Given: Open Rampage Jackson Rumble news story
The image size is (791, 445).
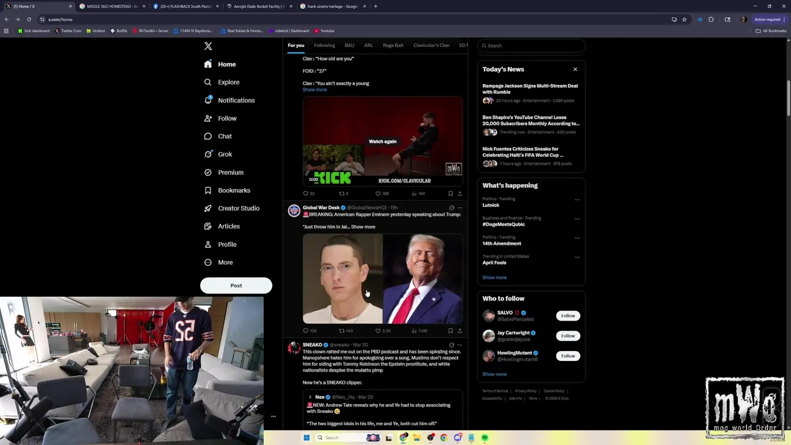Looking at the screenshot, I should [530, 93].
